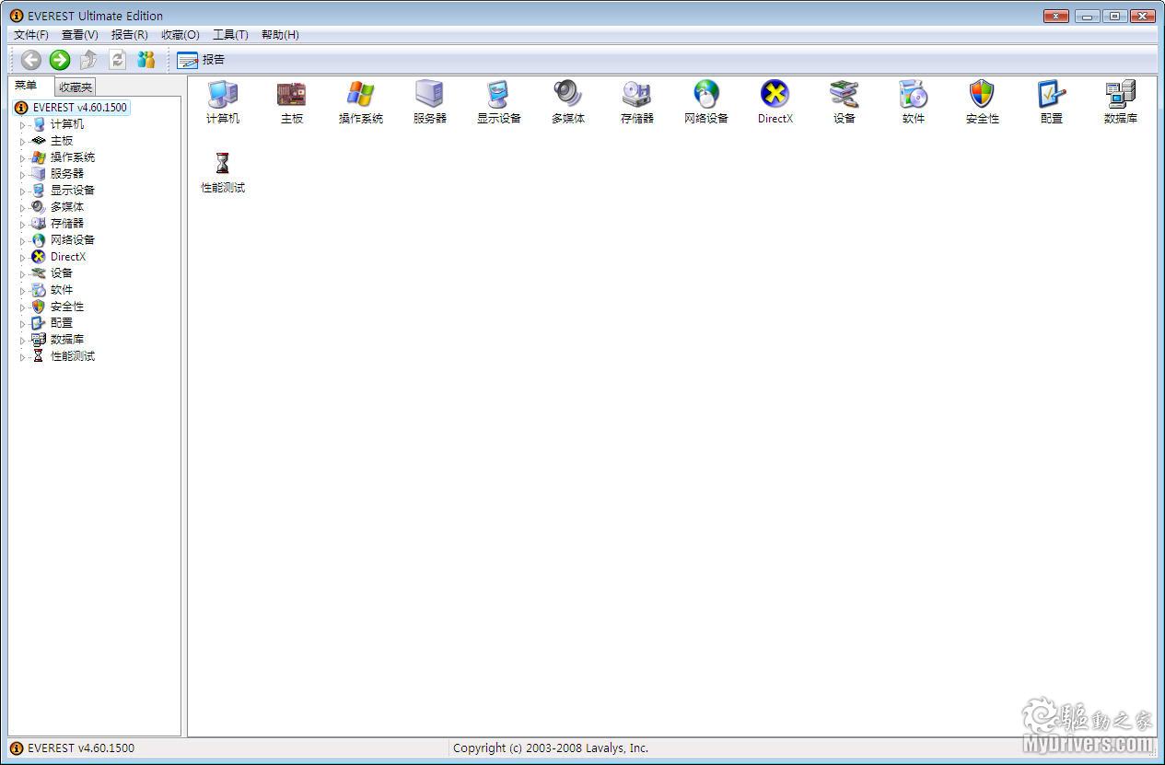Open the 存储器 storage icon in main panel
This screenshot has height=765, width=1165.
coord(637,101)
